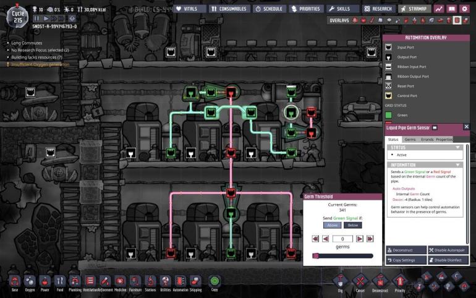The image size is (476, 298).
Task: Open the Priorities screen
Action: pyautogui.click(x=306, y=9)
